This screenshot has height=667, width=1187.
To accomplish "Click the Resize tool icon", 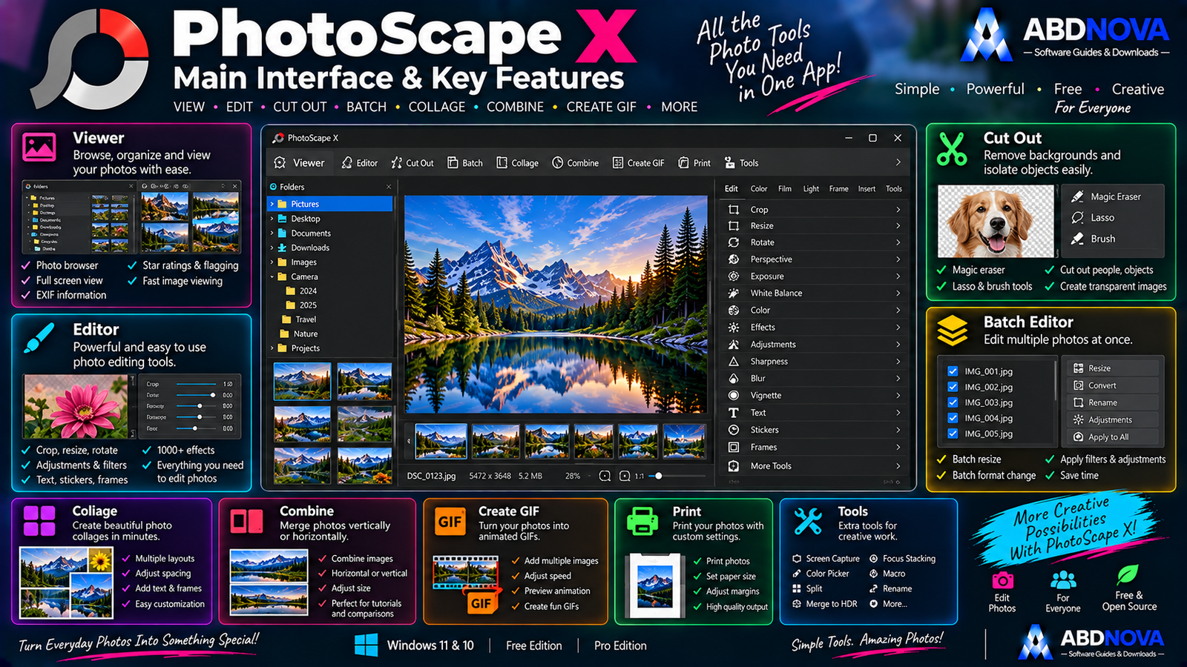I will coord(734,226).
